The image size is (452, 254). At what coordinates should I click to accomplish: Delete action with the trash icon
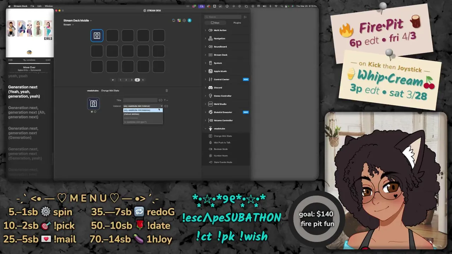(167, 91)
